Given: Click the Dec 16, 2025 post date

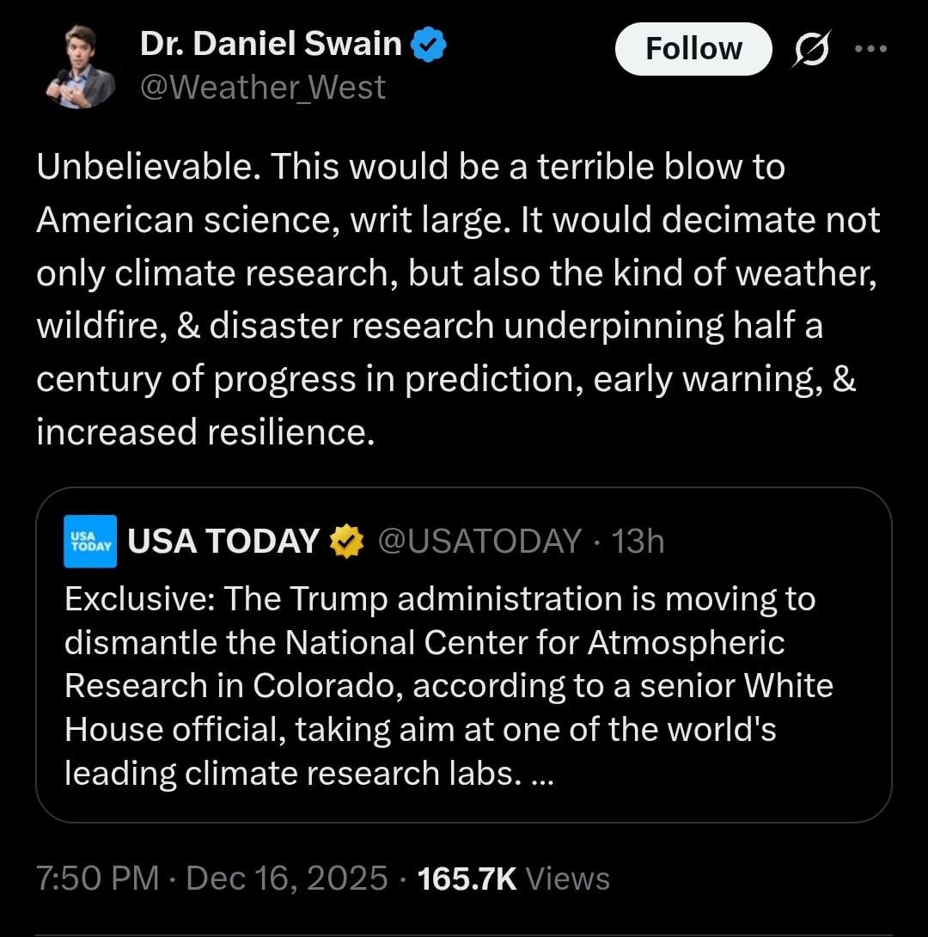Looking at the screenshot, I should (x=286, y=879).
